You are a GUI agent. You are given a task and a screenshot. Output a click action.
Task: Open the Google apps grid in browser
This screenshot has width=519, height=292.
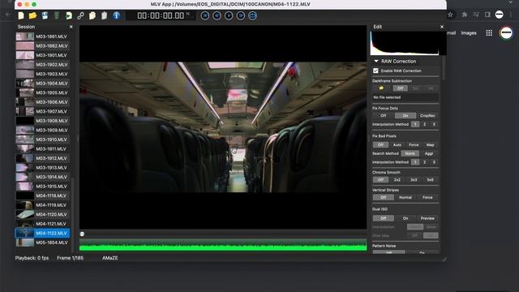point(489,32)
